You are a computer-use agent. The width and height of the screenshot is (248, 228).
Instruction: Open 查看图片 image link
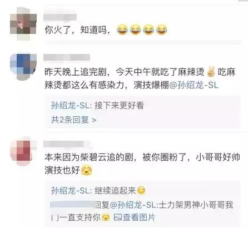[x=138, y=217]
